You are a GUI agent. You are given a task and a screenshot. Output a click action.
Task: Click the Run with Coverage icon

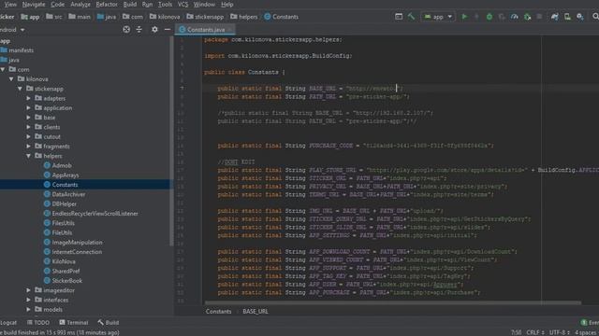[x=502, y=17]
